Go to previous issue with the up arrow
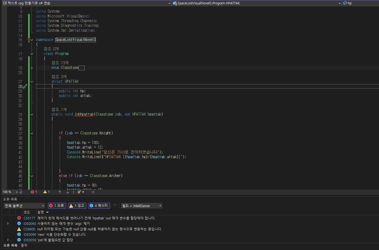This screenshot has width=379, height=250. [60, 192]
